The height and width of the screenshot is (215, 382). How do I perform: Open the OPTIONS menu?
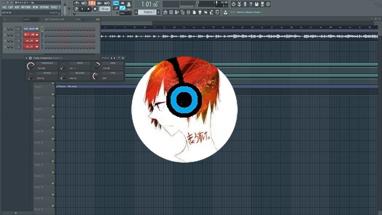click(x=44, y=7)
